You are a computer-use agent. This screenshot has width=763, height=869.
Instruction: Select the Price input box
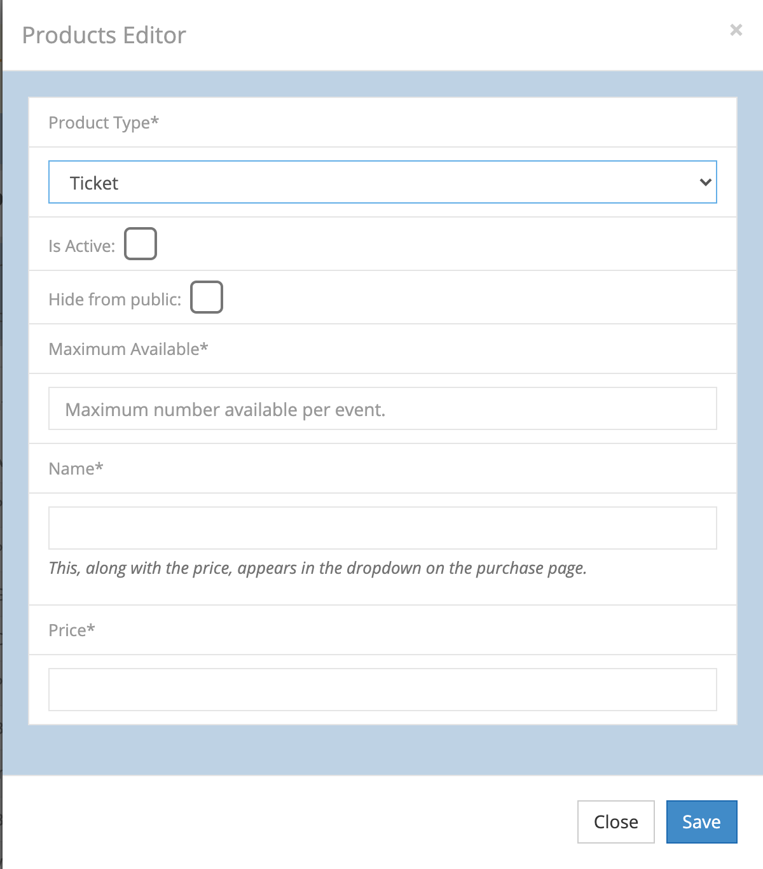382,690
